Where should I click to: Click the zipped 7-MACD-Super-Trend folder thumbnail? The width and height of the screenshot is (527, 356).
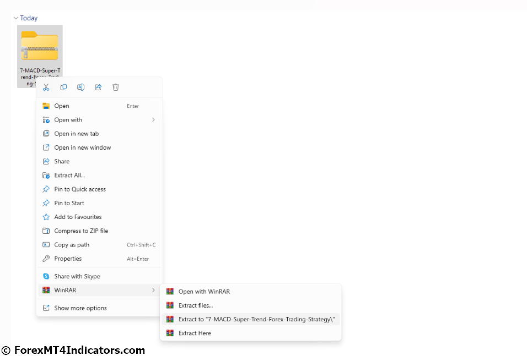point(40,44)
